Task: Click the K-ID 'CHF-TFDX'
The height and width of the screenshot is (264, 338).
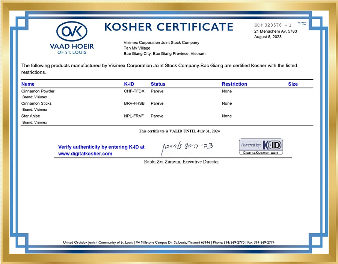Action: pyautogui.click(x=134, y=91)
